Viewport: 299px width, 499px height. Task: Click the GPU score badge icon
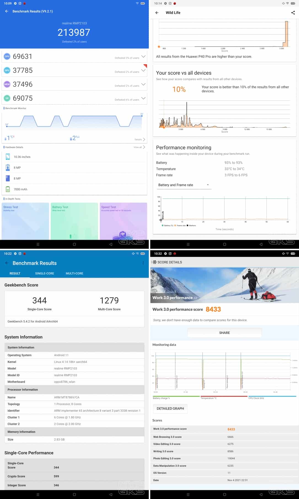point(7,70)
